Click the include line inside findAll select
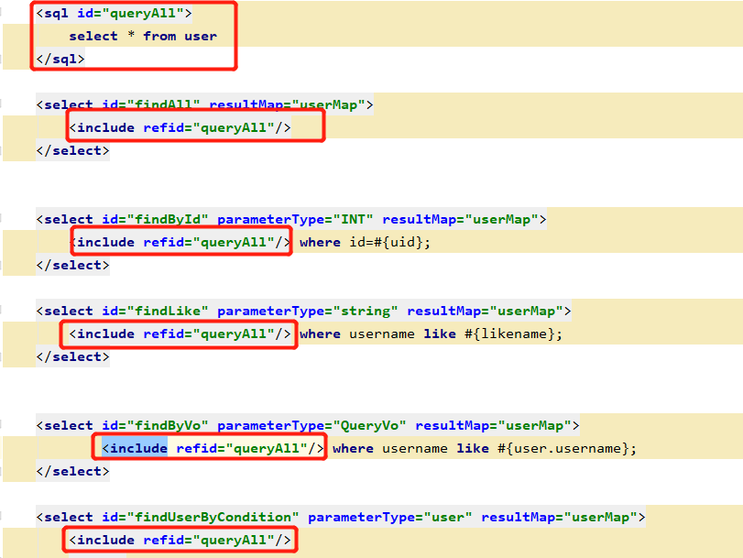 (x=180, y=127)
